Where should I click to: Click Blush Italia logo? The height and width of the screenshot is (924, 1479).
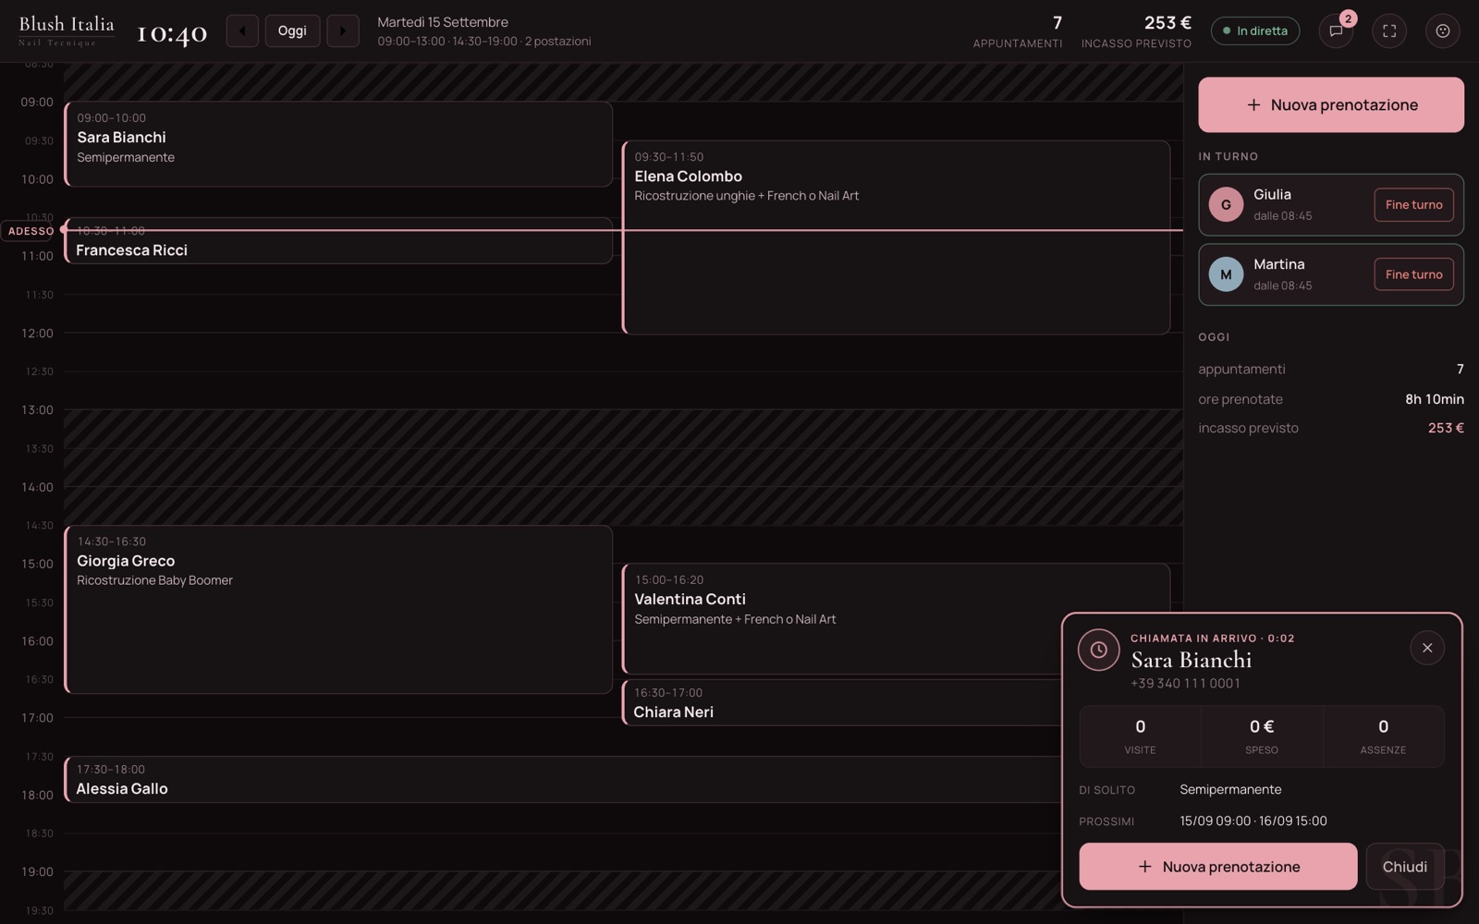(x=67, y=30)
